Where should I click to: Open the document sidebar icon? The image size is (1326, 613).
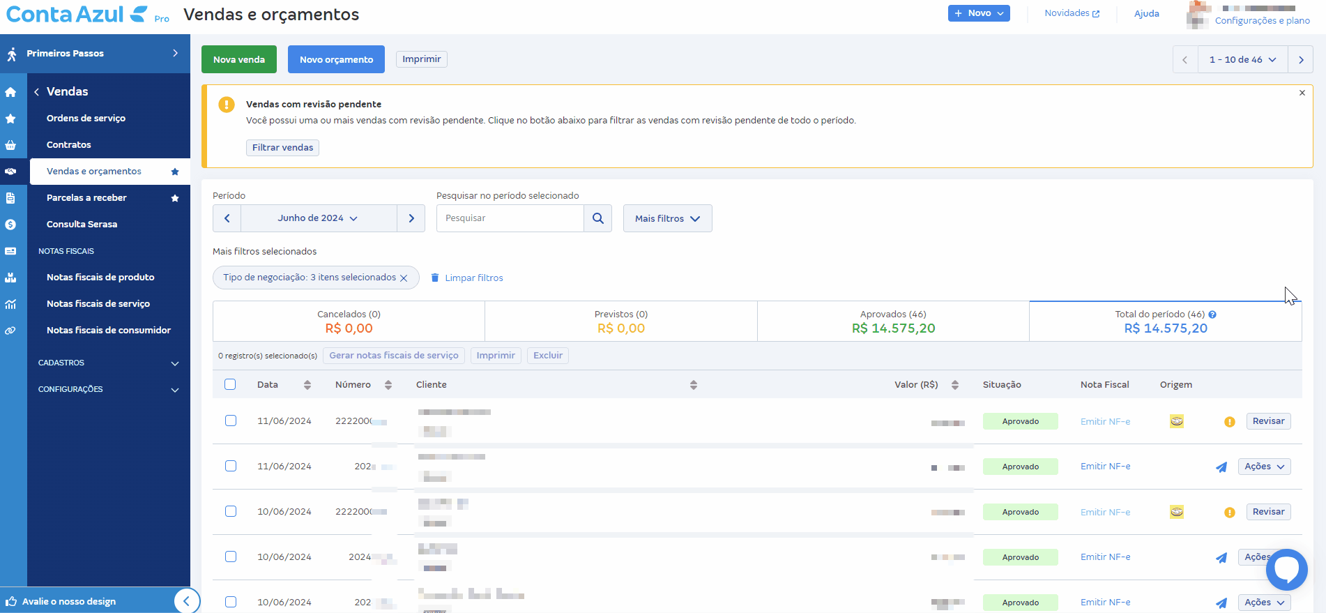coord(10,198)
